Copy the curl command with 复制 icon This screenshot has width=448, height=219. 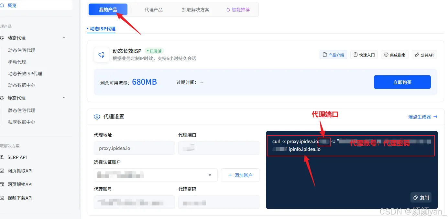coord(421,197)
